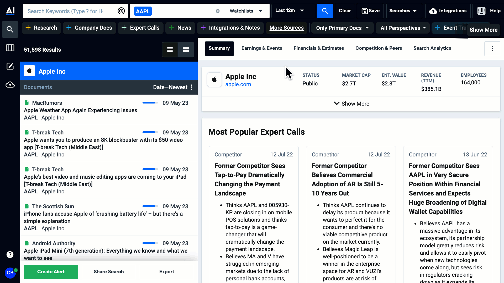504x283 pixels.
Task: Open the Apple Weather App Again Experiencing Issues article
Action: click(x=80, y=110)
